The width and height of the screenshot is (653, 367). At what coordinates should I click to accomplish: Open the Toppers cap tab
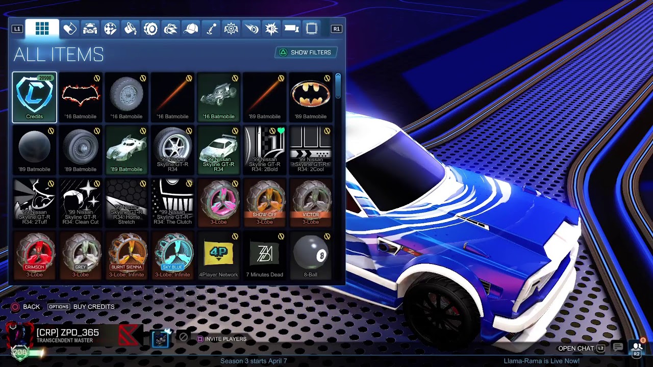191,29
